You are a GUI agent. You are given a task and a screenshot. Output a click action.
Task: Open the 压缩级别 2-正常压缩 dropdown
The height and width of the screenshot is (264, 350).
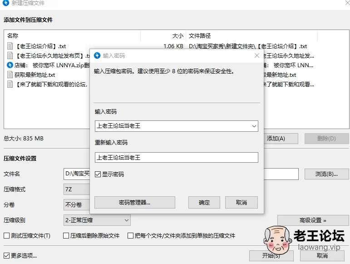(97, 220)
